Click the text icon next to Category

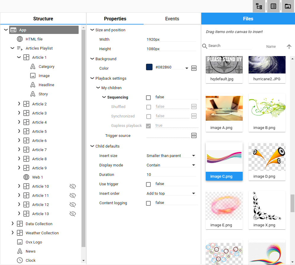(x=33, y=66)
